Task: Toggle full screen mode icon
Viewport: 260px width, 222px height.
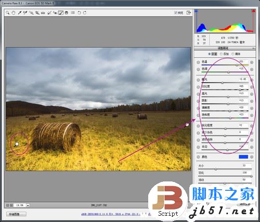Action: tap(189, 12)
